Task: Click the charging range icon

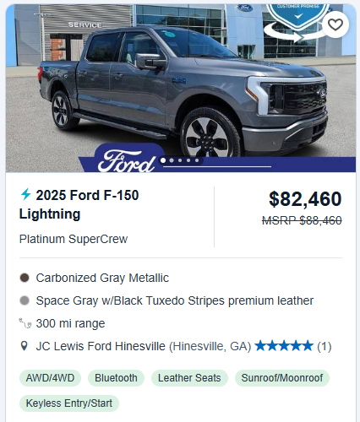Action: (x=25, y=323)
